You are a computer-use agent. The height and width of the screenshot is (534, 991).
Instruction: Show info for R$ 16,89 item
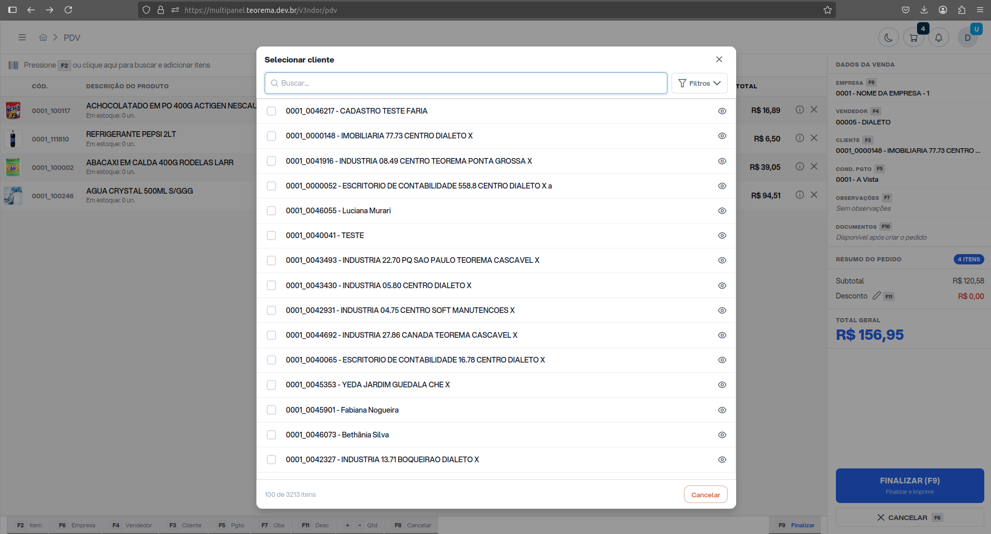click(800, 109)
